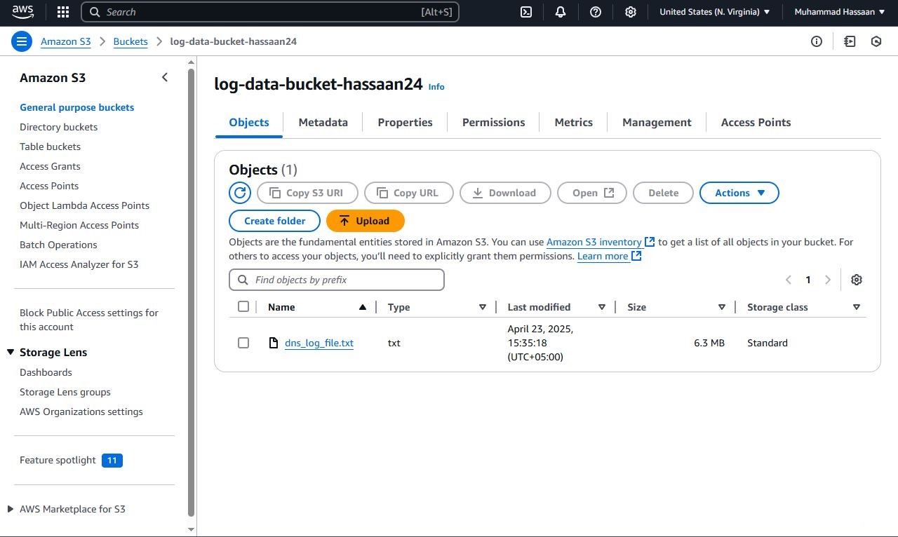This screenshot has height=537, width=898.
Task: Open General purpose buckets
Action: (x=77, y=107)
